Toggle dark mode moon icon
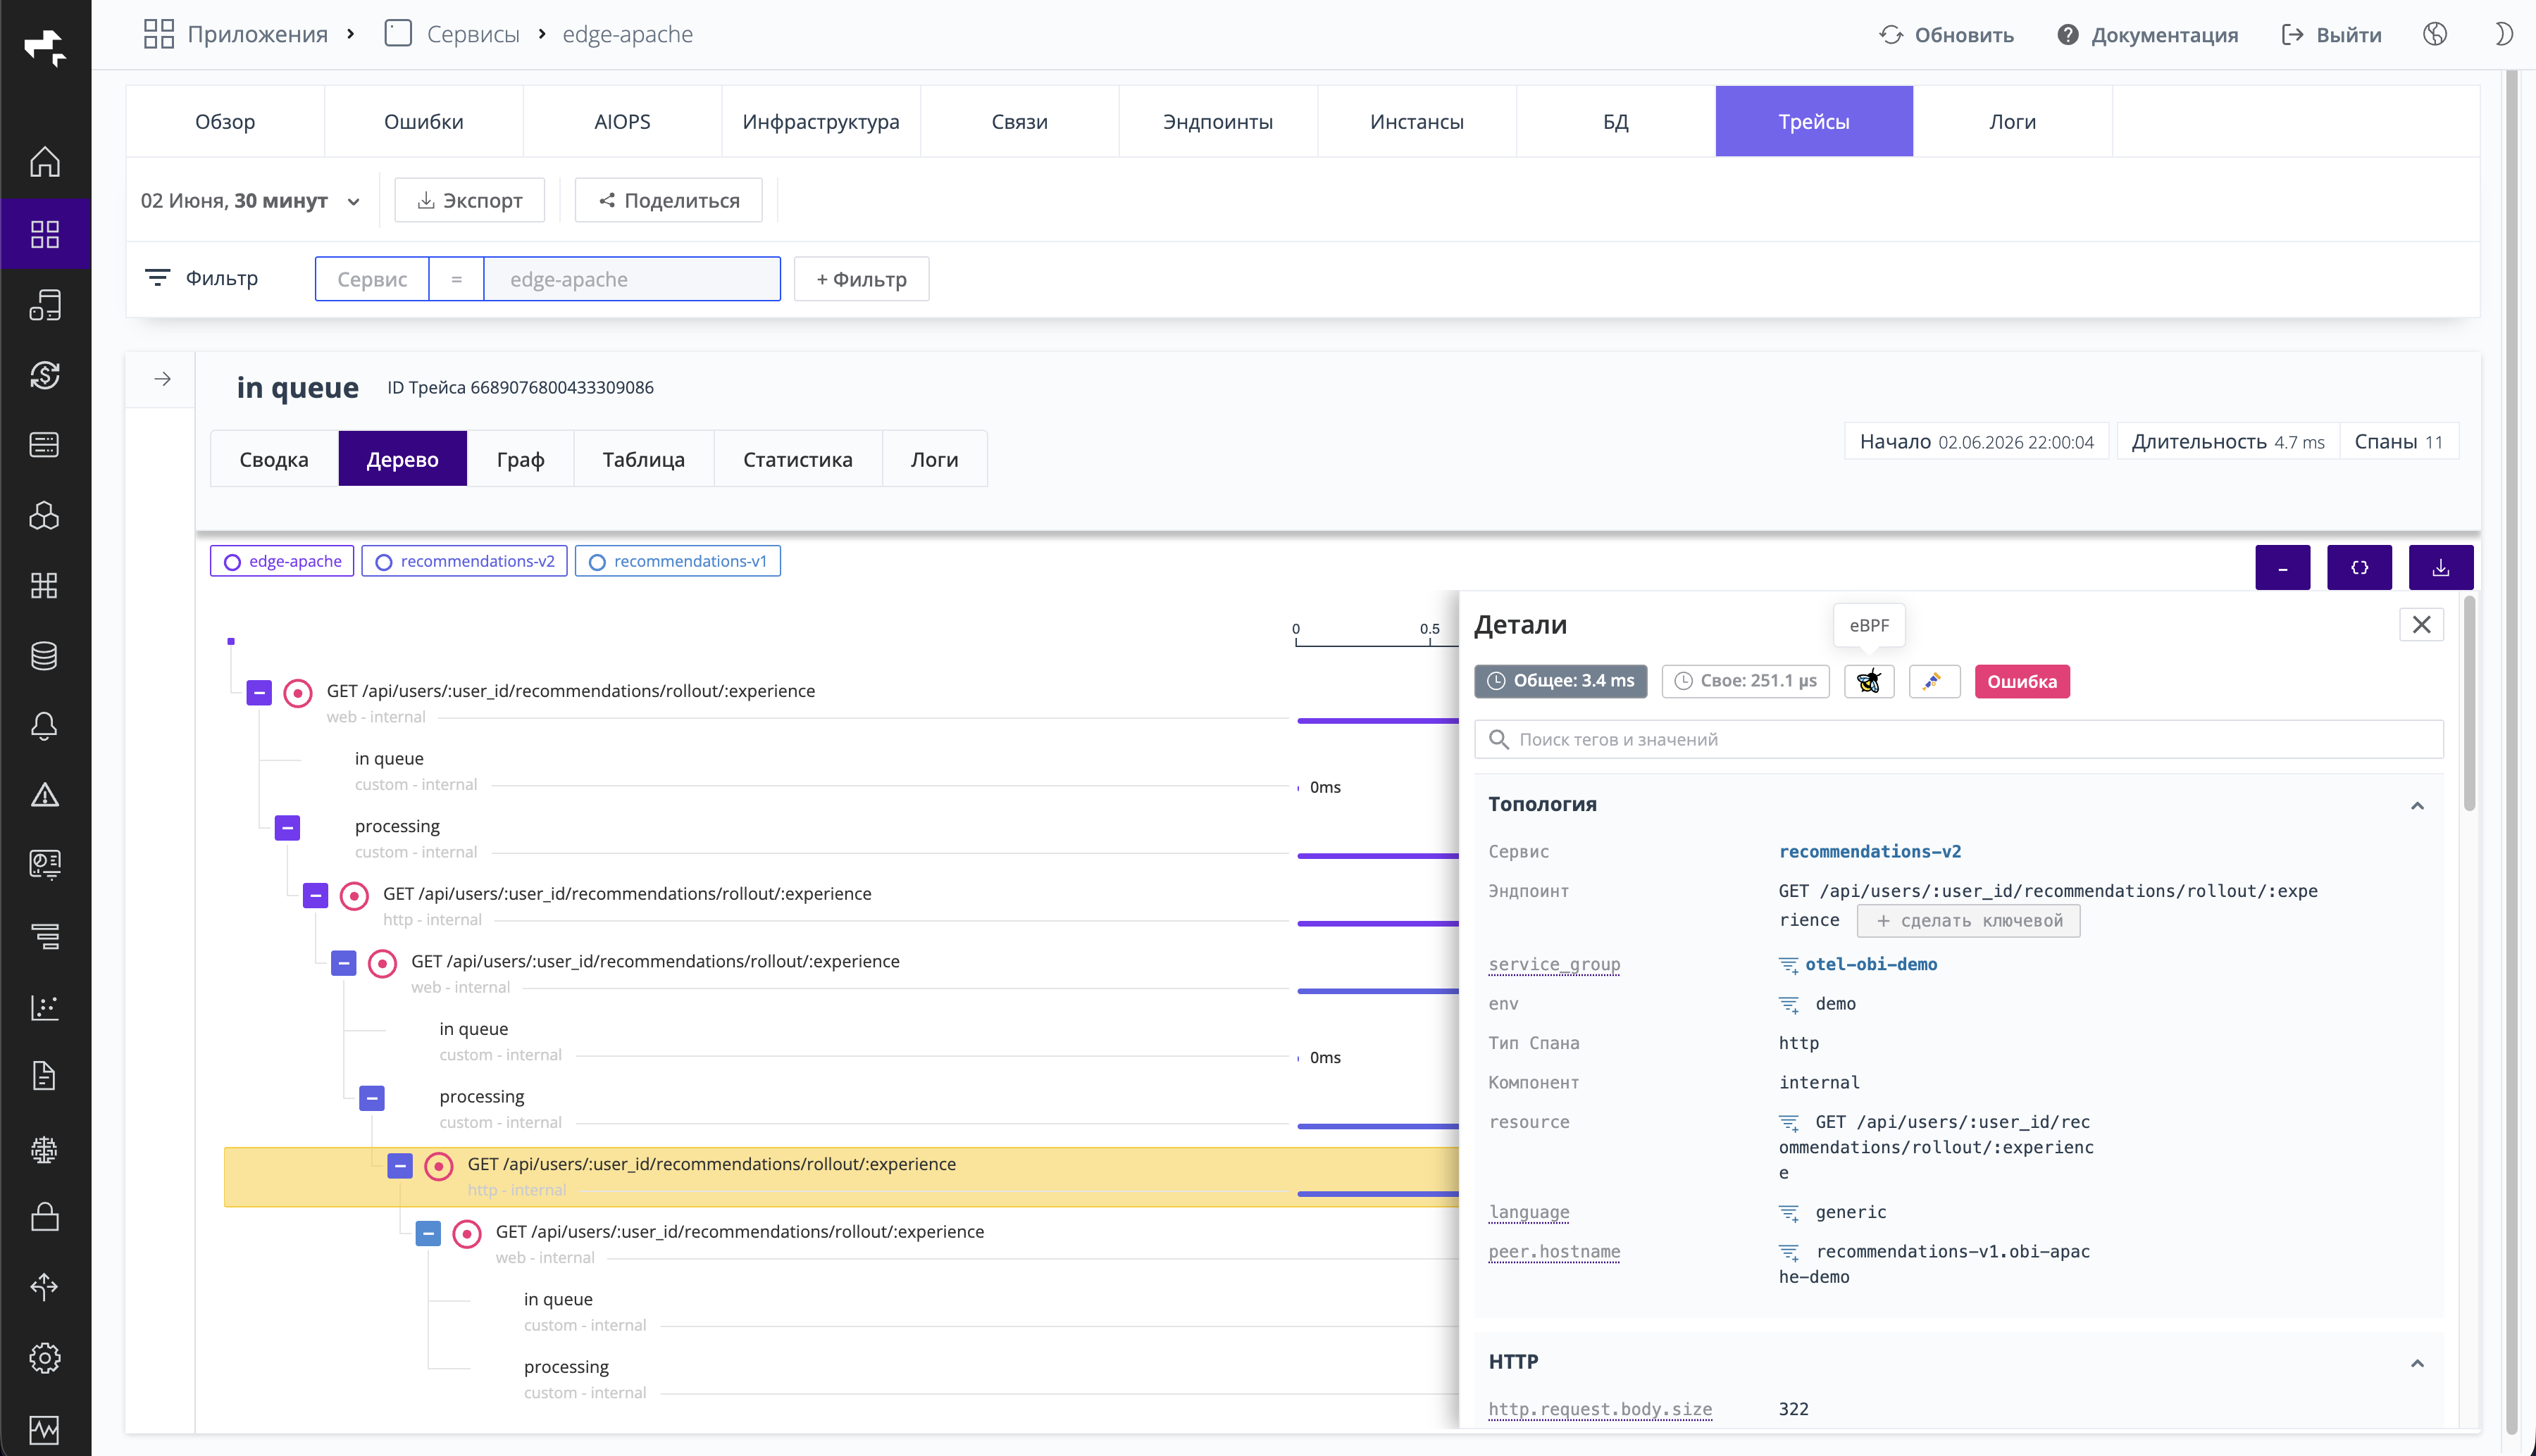This screenshot has height=1456, width=2536. 2503,34
